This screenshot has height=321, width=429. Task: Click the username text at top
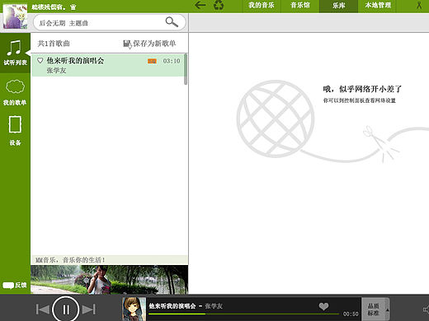coord(49,7)
